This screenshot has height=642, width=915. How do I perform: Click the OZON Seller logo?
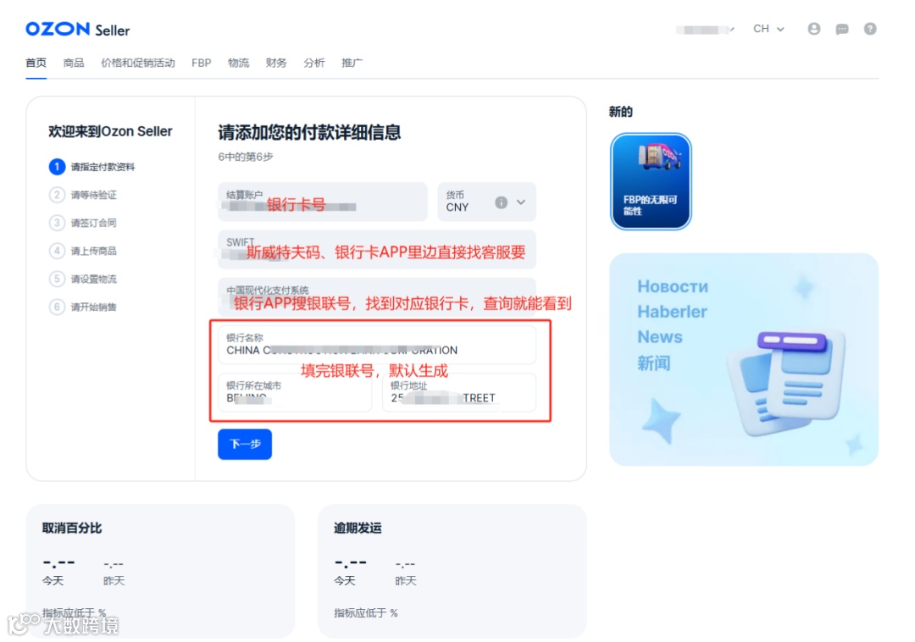(x=78, y=29)
